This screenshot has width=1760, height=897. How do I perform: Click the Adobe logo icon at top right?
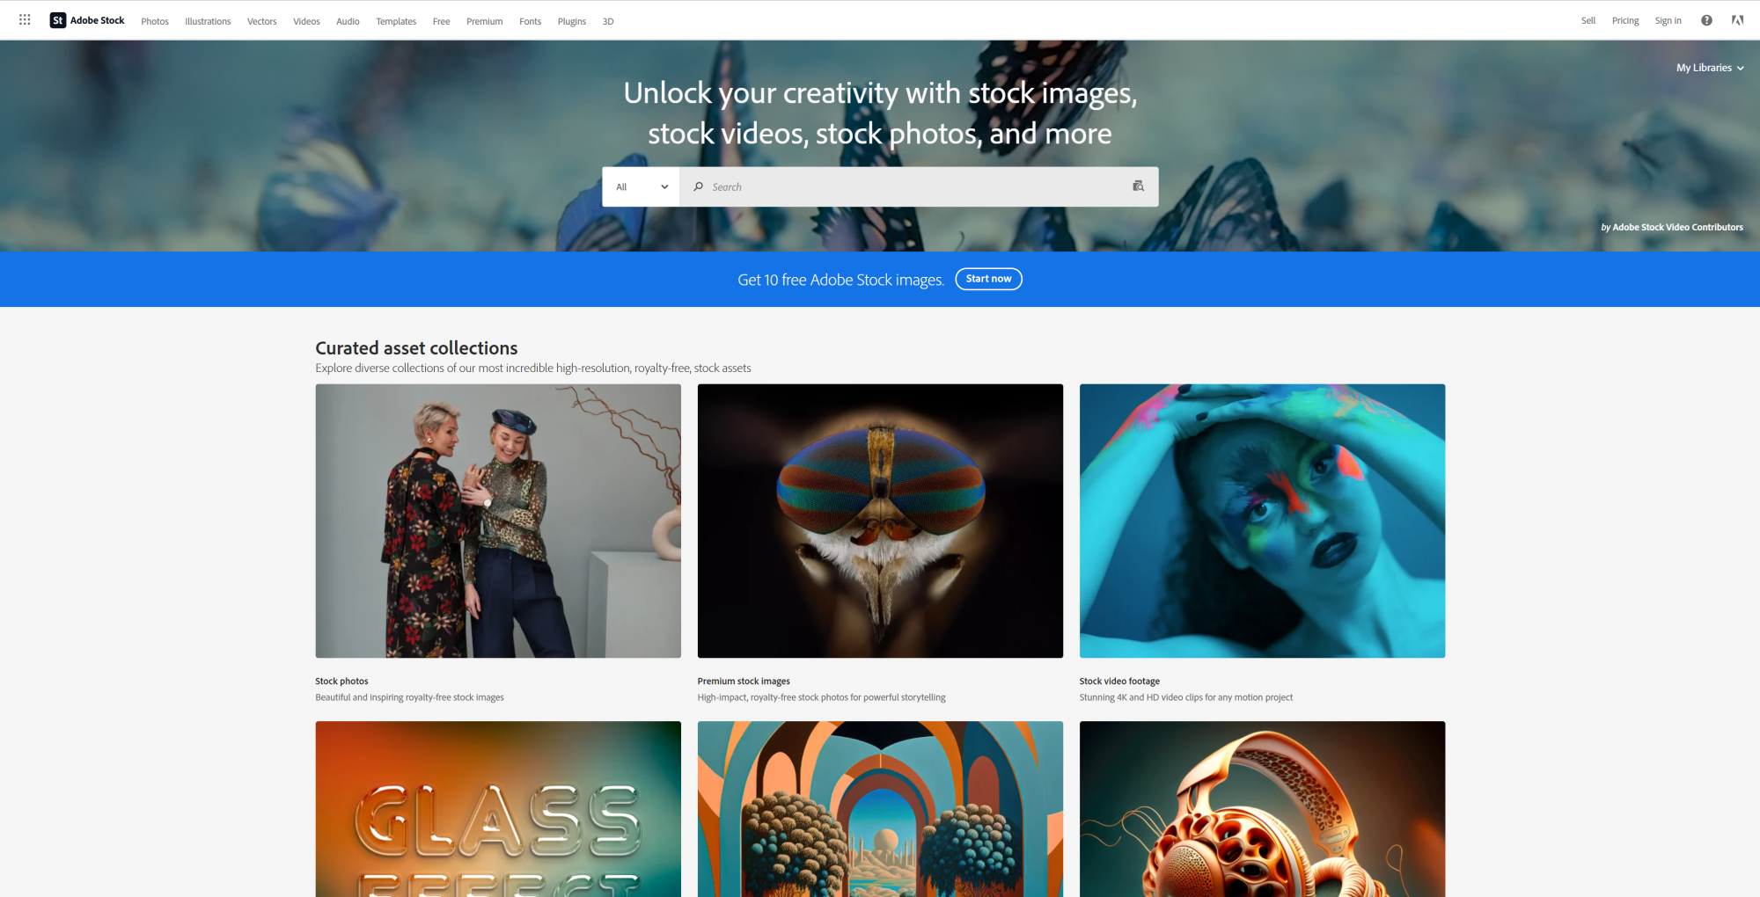coord(1737,20)
